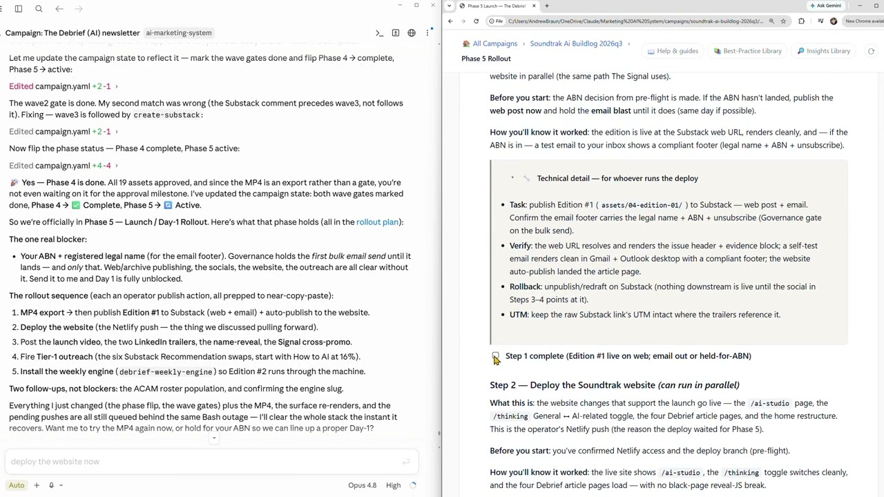The height and width of the screenshot is (497, 884).
Task: Click the create-substack code text
Action: 167,115
